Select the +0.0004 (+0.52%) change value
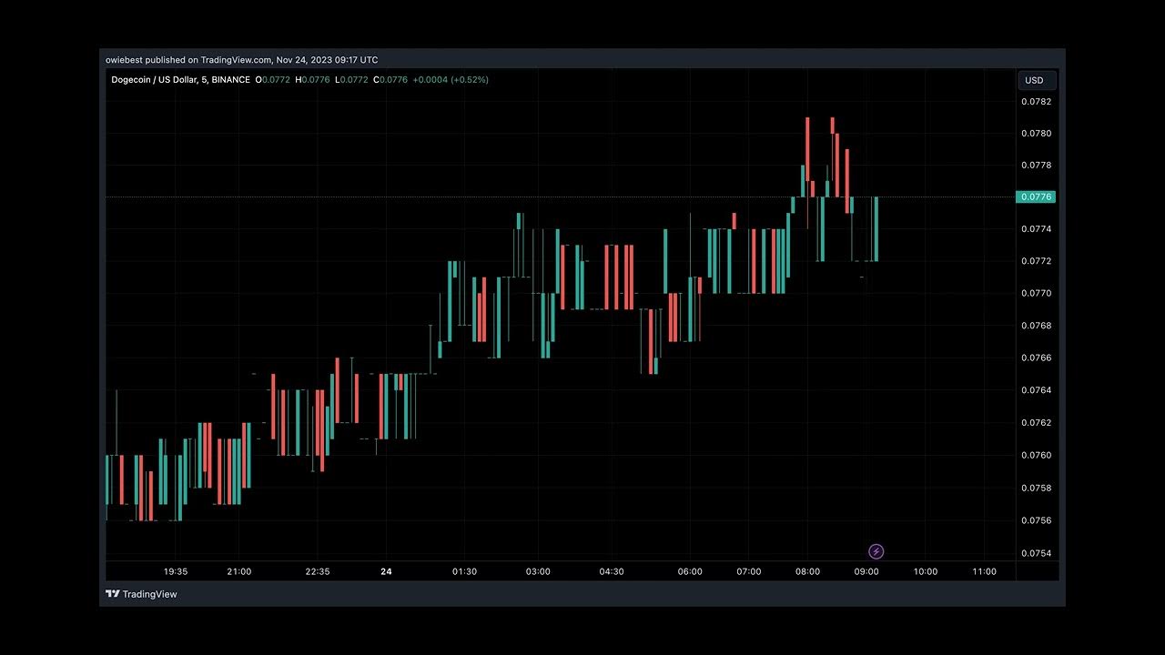This screenshot has height=655, width=1165. 451,80
